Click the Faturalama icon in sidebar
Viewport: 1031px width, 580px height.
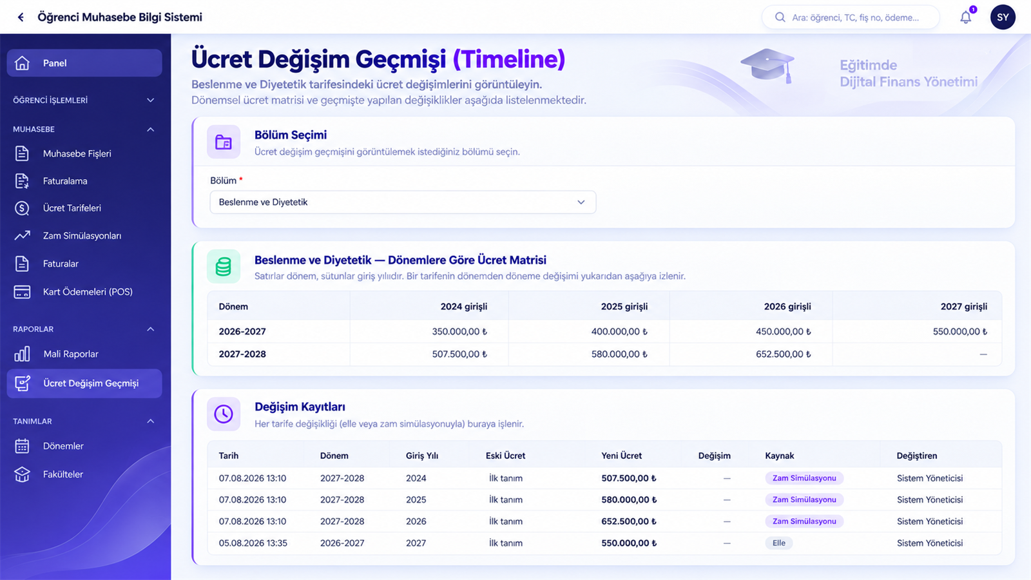coord(22,181)
